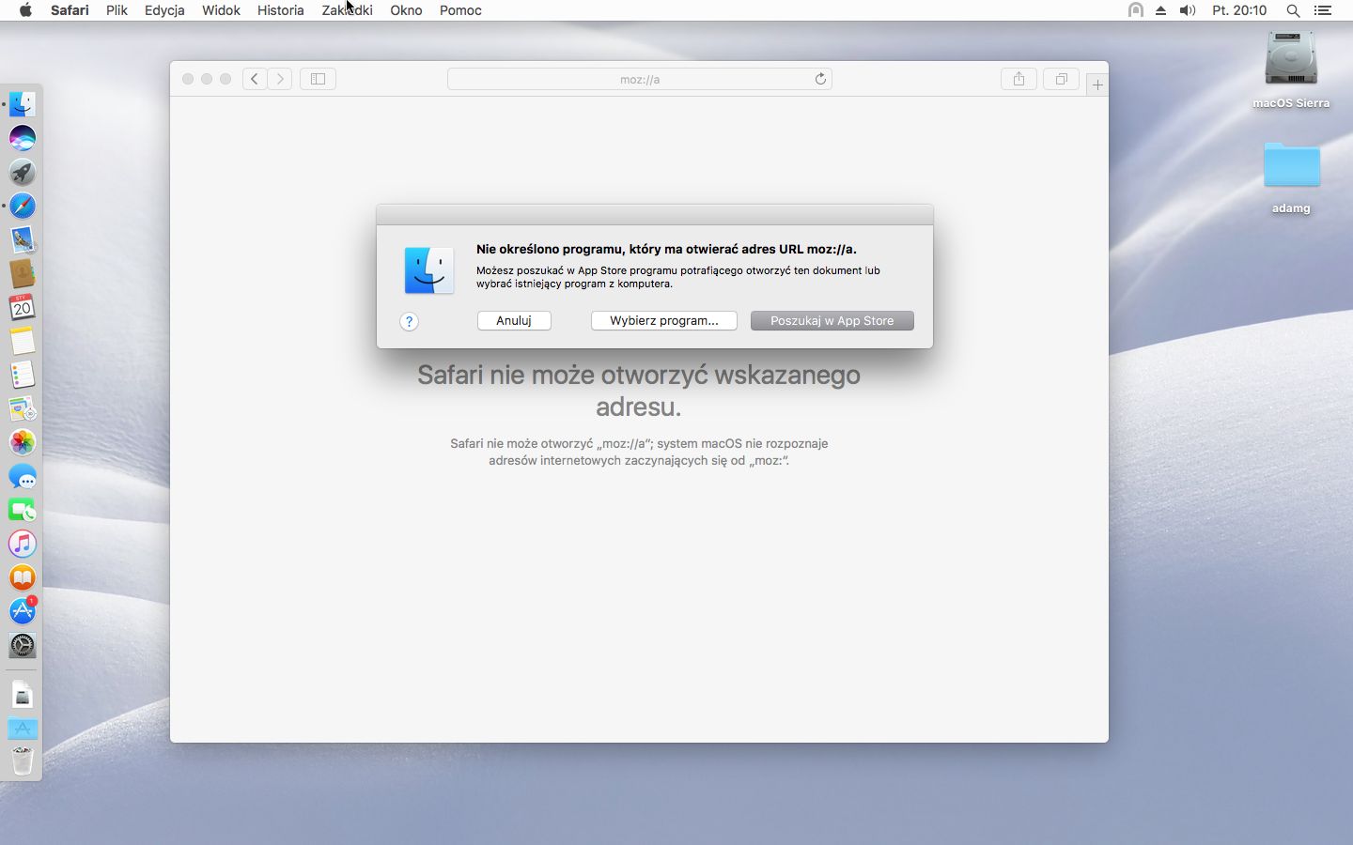Screen dimensions: 1353x845
Task: Click the Safari compass icon in Dock
Action: (x=23, y=206)
